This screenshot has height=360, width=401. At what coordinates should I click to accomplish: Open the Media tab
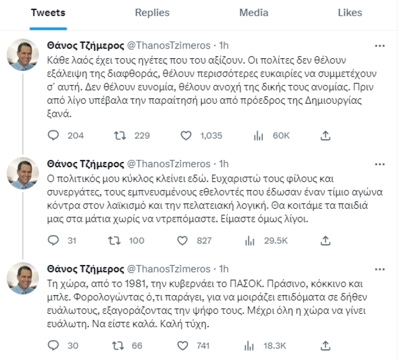tap(253, 13)
